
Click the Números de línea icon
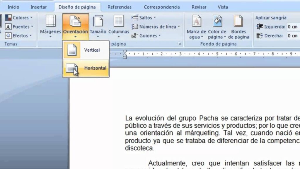click(x=135, y=27)
